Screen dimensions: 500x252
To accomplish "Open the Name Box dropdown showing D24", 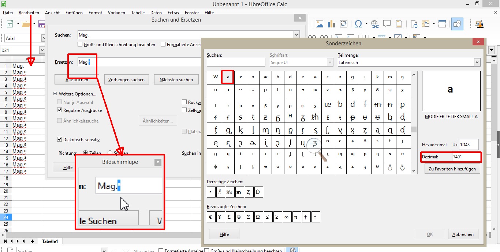I will click(42, 50).
